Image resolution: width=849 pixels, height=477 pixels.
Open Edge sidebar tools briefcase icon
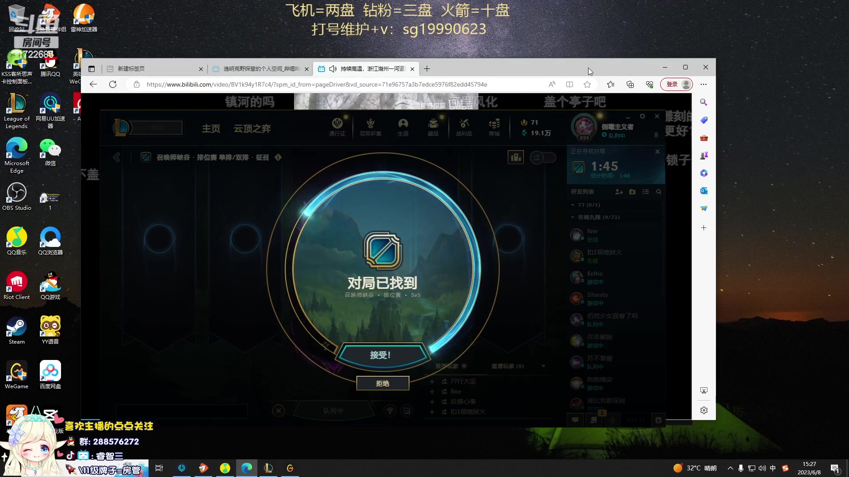coord(704,138)
